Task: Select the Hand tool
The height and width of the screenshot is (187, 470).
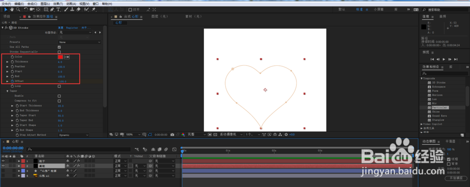Action: point(12,9)
